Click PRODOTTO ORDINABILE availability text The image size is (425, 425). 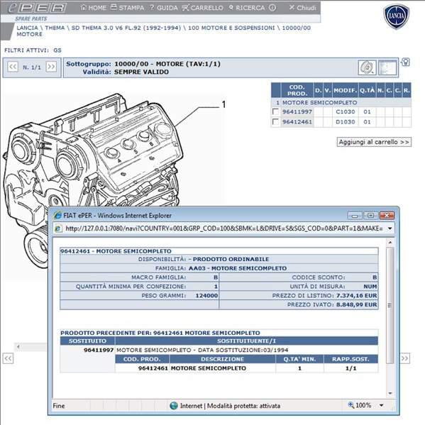[231, 259]
